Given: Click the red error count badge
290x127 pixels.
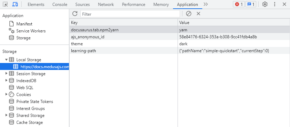Looking at the screenshot, I should tap(238, 4).
